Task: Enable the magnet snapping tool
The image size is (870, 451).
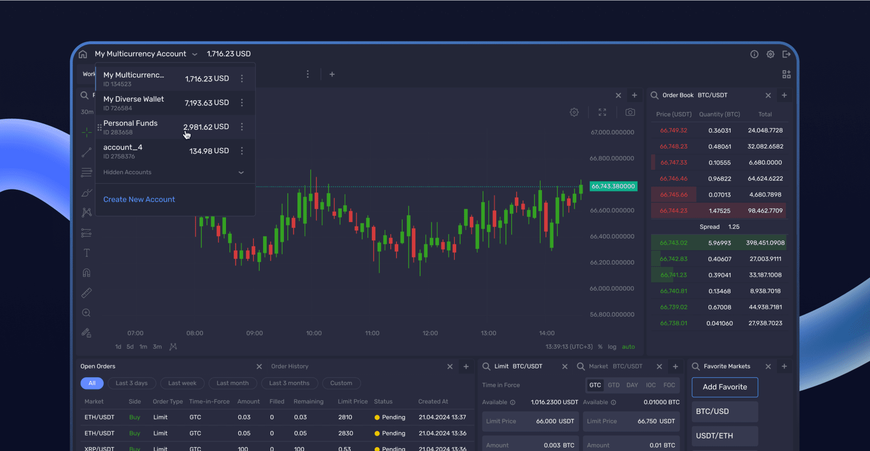Action: 87,272
